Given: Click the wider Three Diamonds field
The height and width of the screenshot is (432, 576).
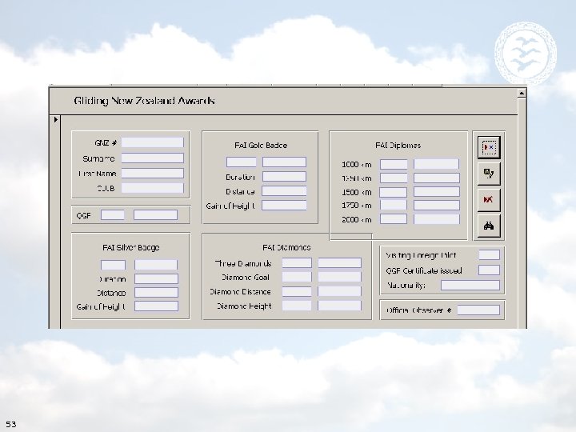Looking at the screenshot, I should [339, 263].
